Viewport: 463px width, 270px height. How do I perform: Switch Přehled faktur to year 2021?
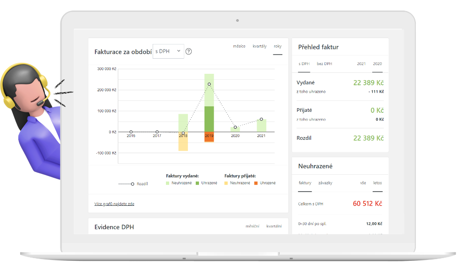[x=361, y=64]
